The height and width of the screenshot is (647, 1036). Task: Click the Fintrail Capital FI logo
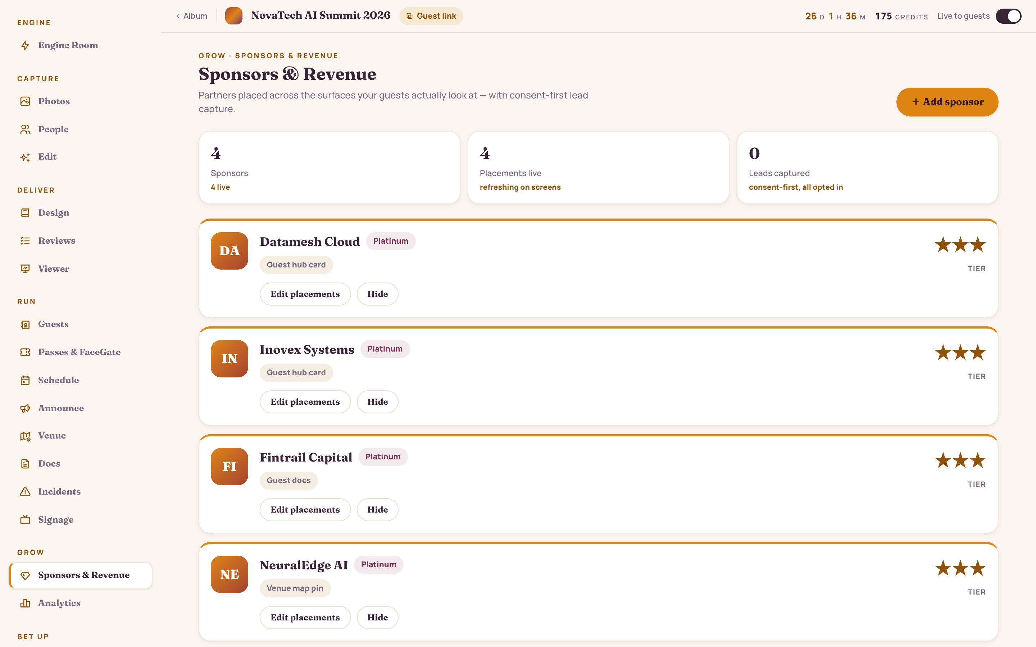[x=230, y=467]
